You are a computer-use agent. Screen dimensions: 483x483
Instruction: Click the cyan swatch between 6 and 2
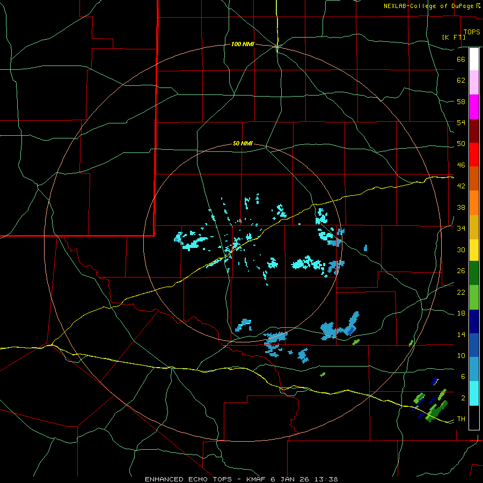[474, 393]
